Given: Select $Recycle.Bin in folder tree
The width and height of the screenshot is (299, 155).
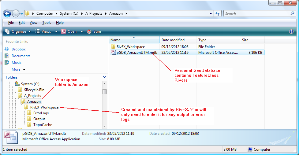Looking at the screenshot, I should point(34,90).
